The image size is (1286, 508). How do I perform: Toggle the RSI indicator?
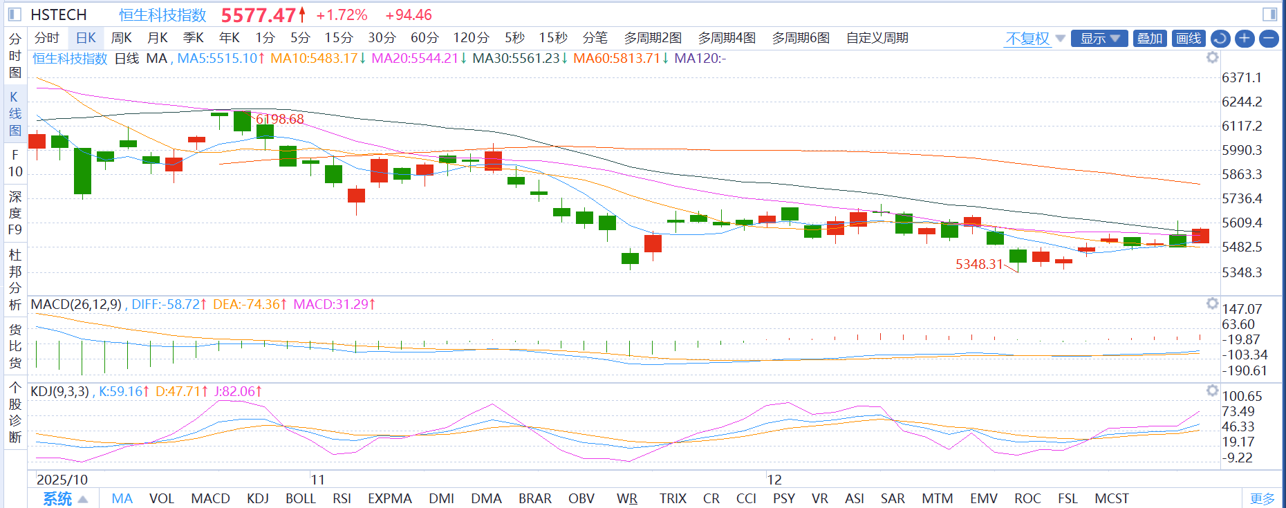pos(342,499)
